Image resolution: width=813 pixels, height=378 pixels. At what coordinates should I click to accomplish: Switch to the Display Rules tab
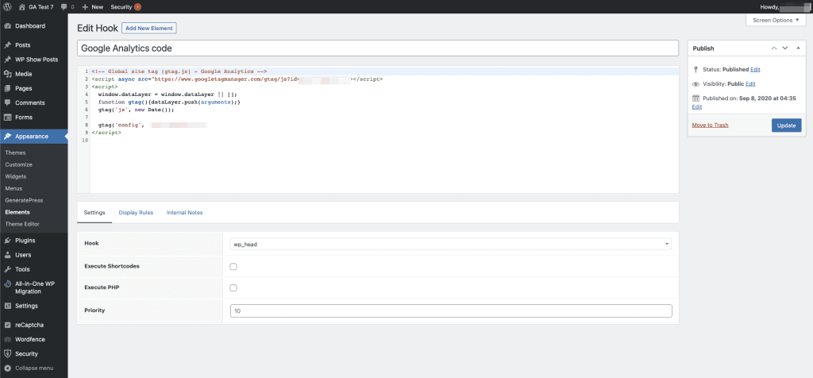tap(136, 213)
